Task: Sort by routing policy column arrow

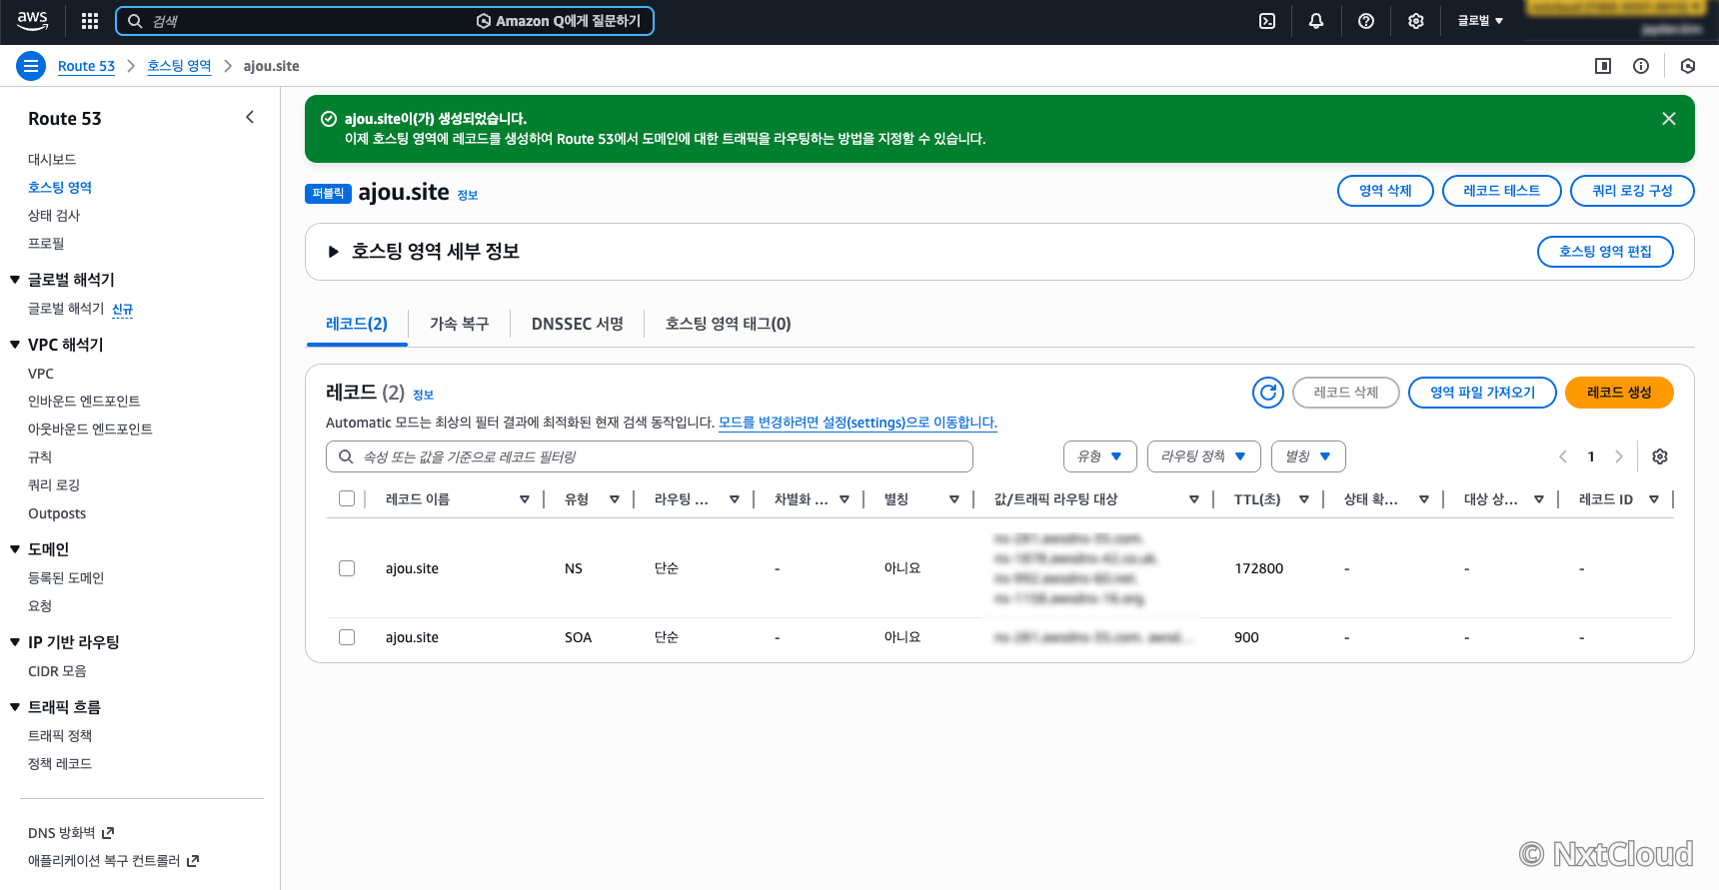Action: [735, 499]
